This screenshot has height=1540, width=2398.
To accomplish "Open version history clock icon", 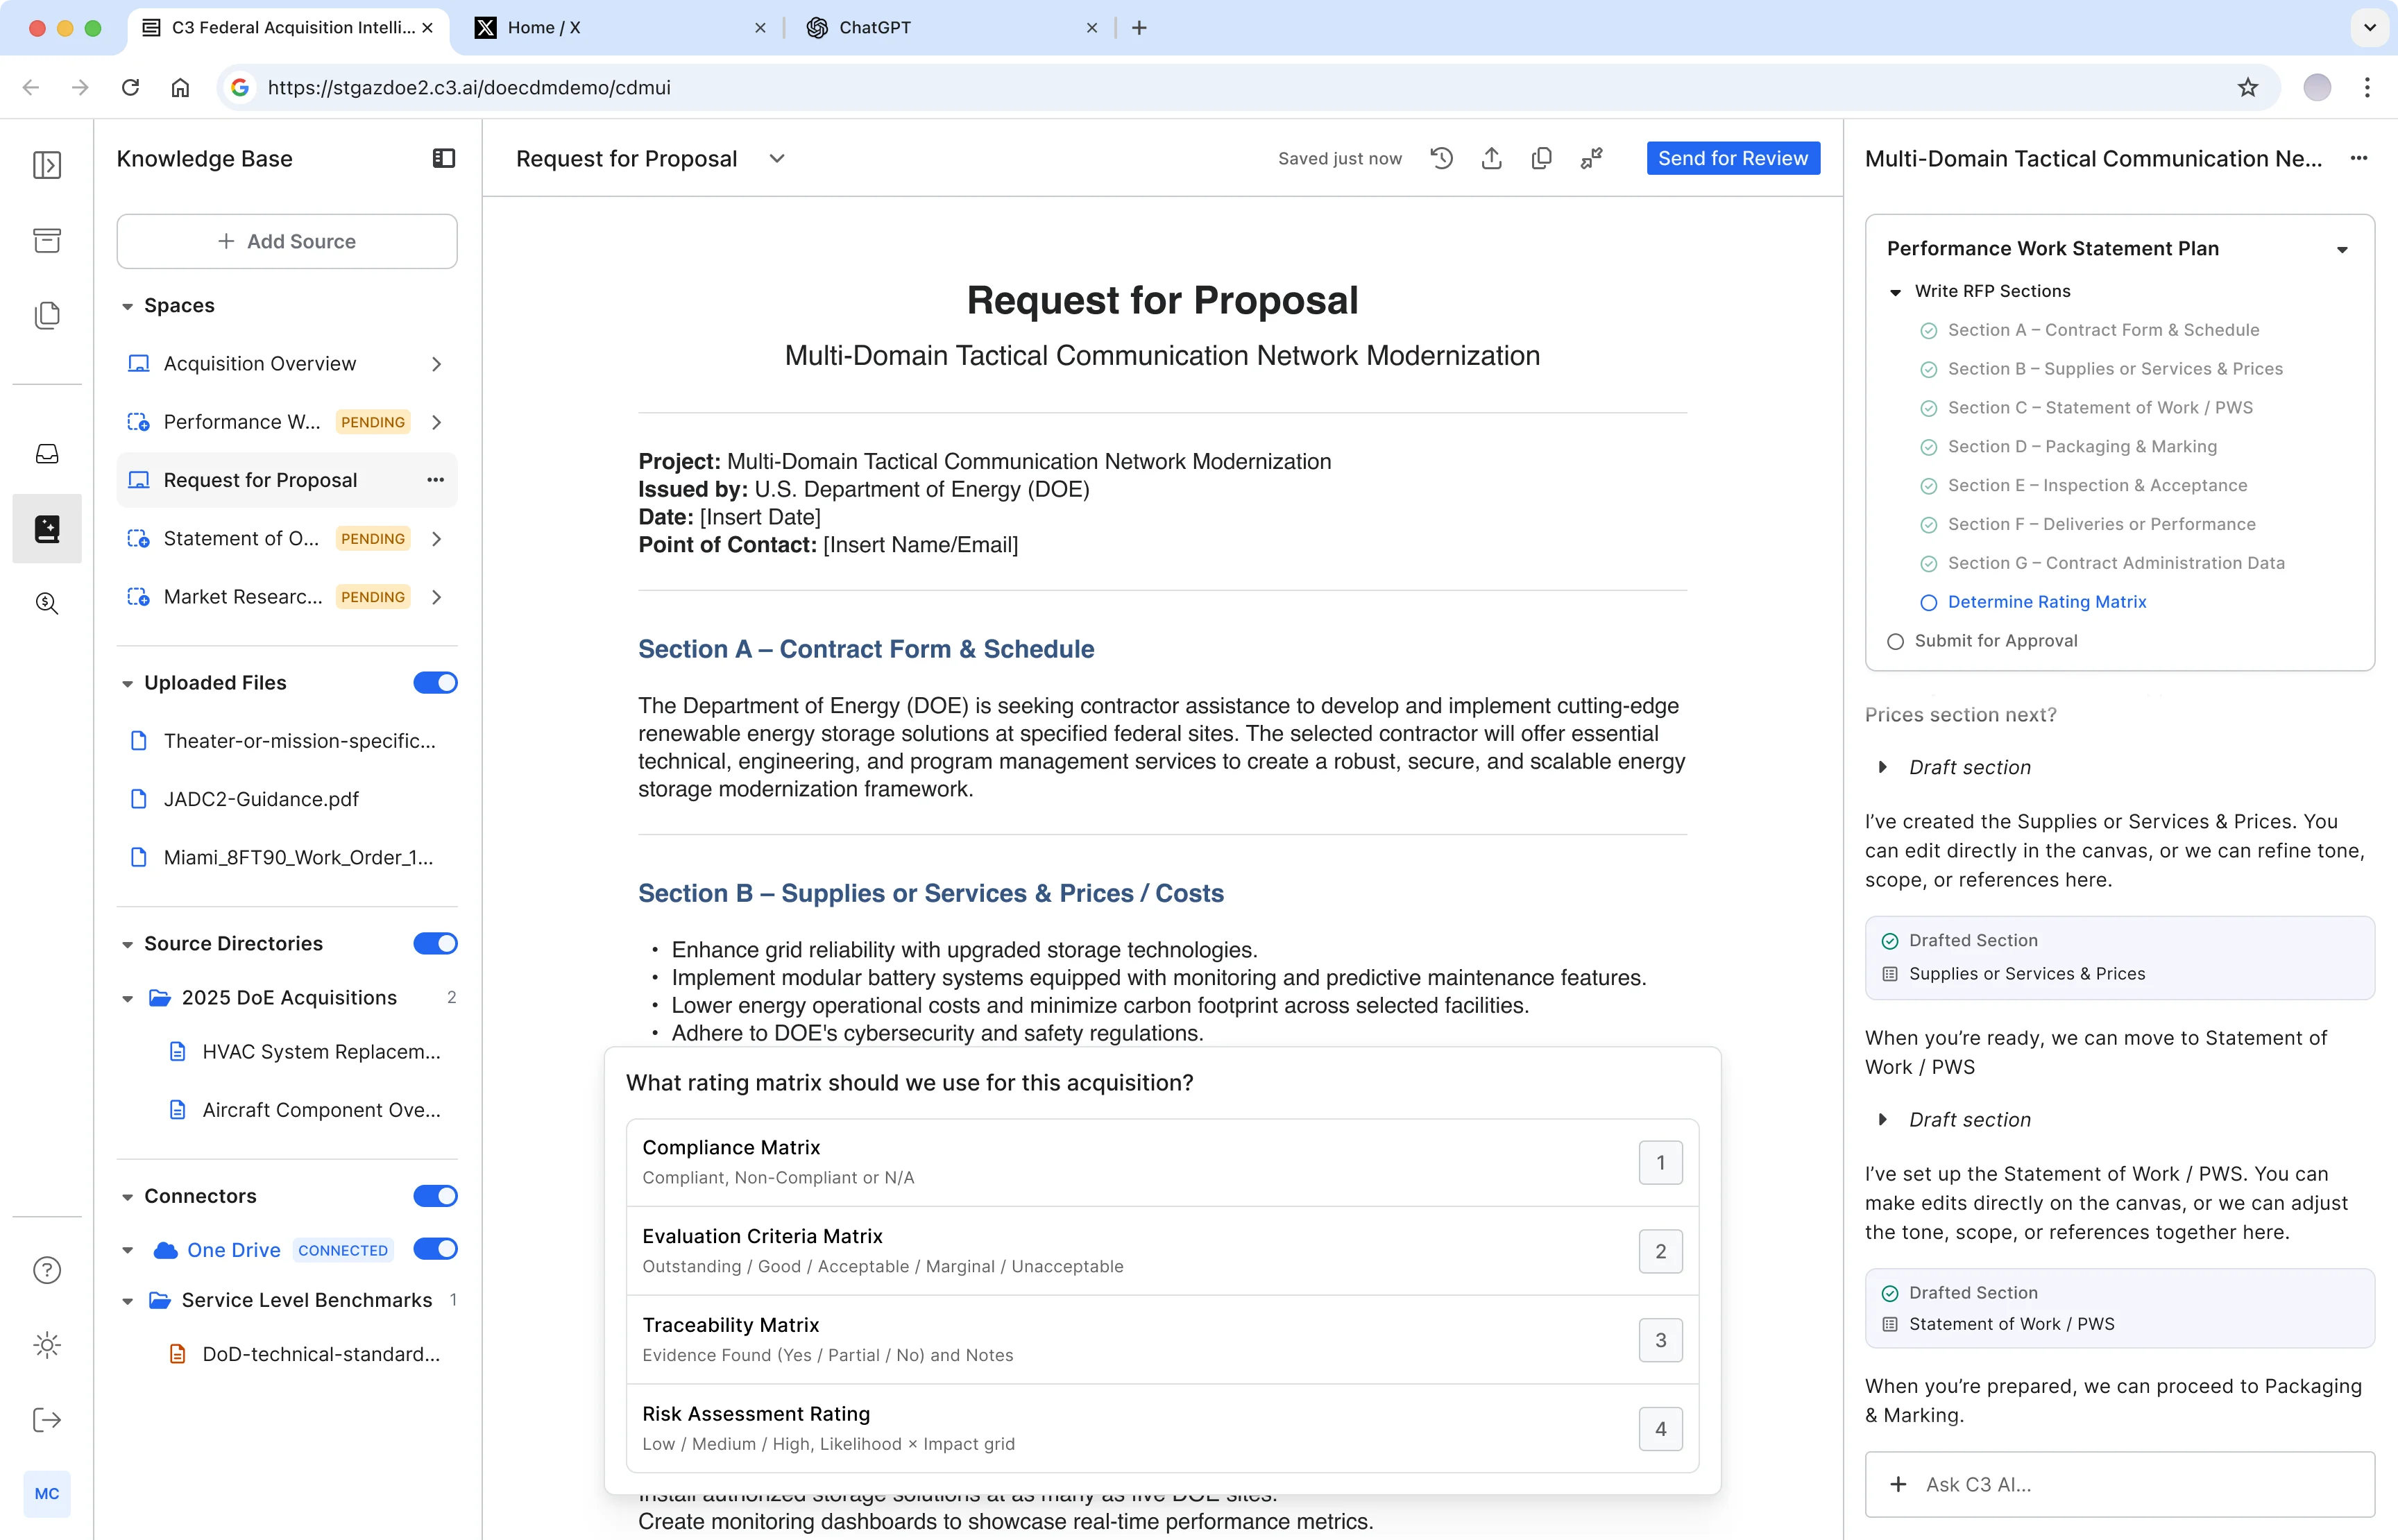I will coord(1441,158).
